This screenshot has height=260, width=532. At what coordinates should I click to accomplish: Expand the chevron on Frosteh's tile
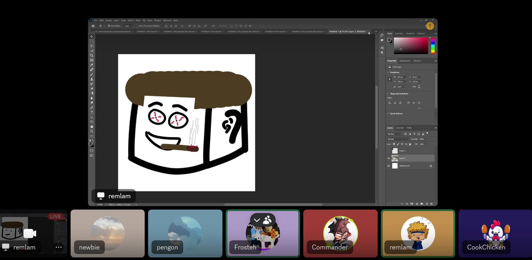pos(257,220)
